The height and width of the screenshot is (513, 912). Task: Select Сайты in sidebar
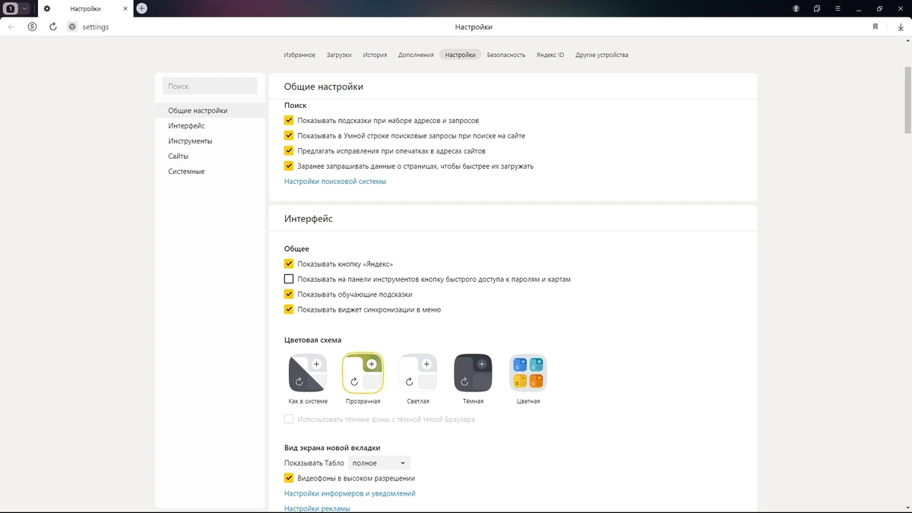click(x=210, y=157)
